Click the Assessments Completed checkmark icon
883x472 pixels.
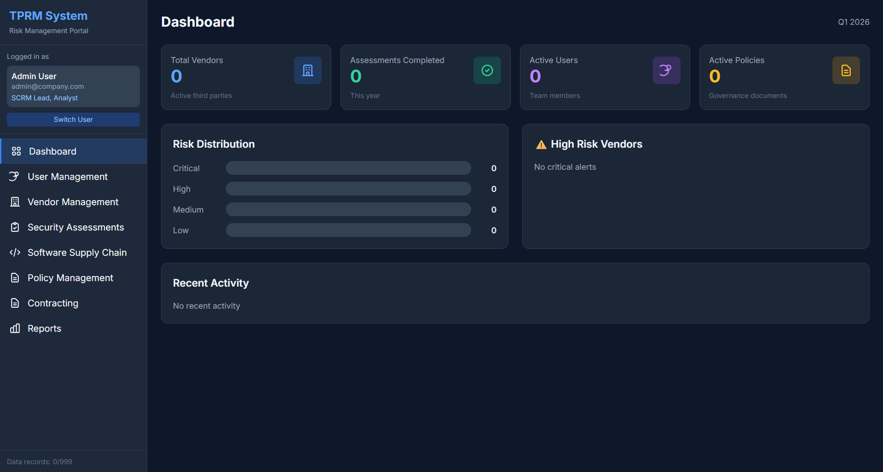tap(487, 70)
